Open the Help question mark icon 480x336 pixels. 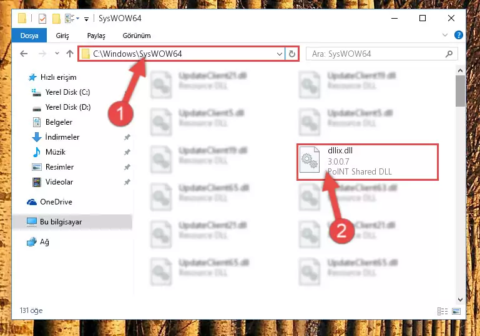tap(459, 35)
